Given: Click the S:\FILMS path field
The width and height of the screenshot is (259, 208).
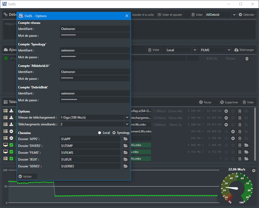Looking at the screenshot, I should (x=90, y=153).
